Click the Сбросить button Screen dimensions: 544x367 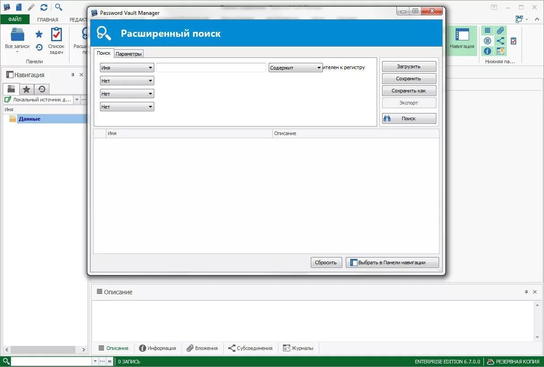tap(326, 262)
